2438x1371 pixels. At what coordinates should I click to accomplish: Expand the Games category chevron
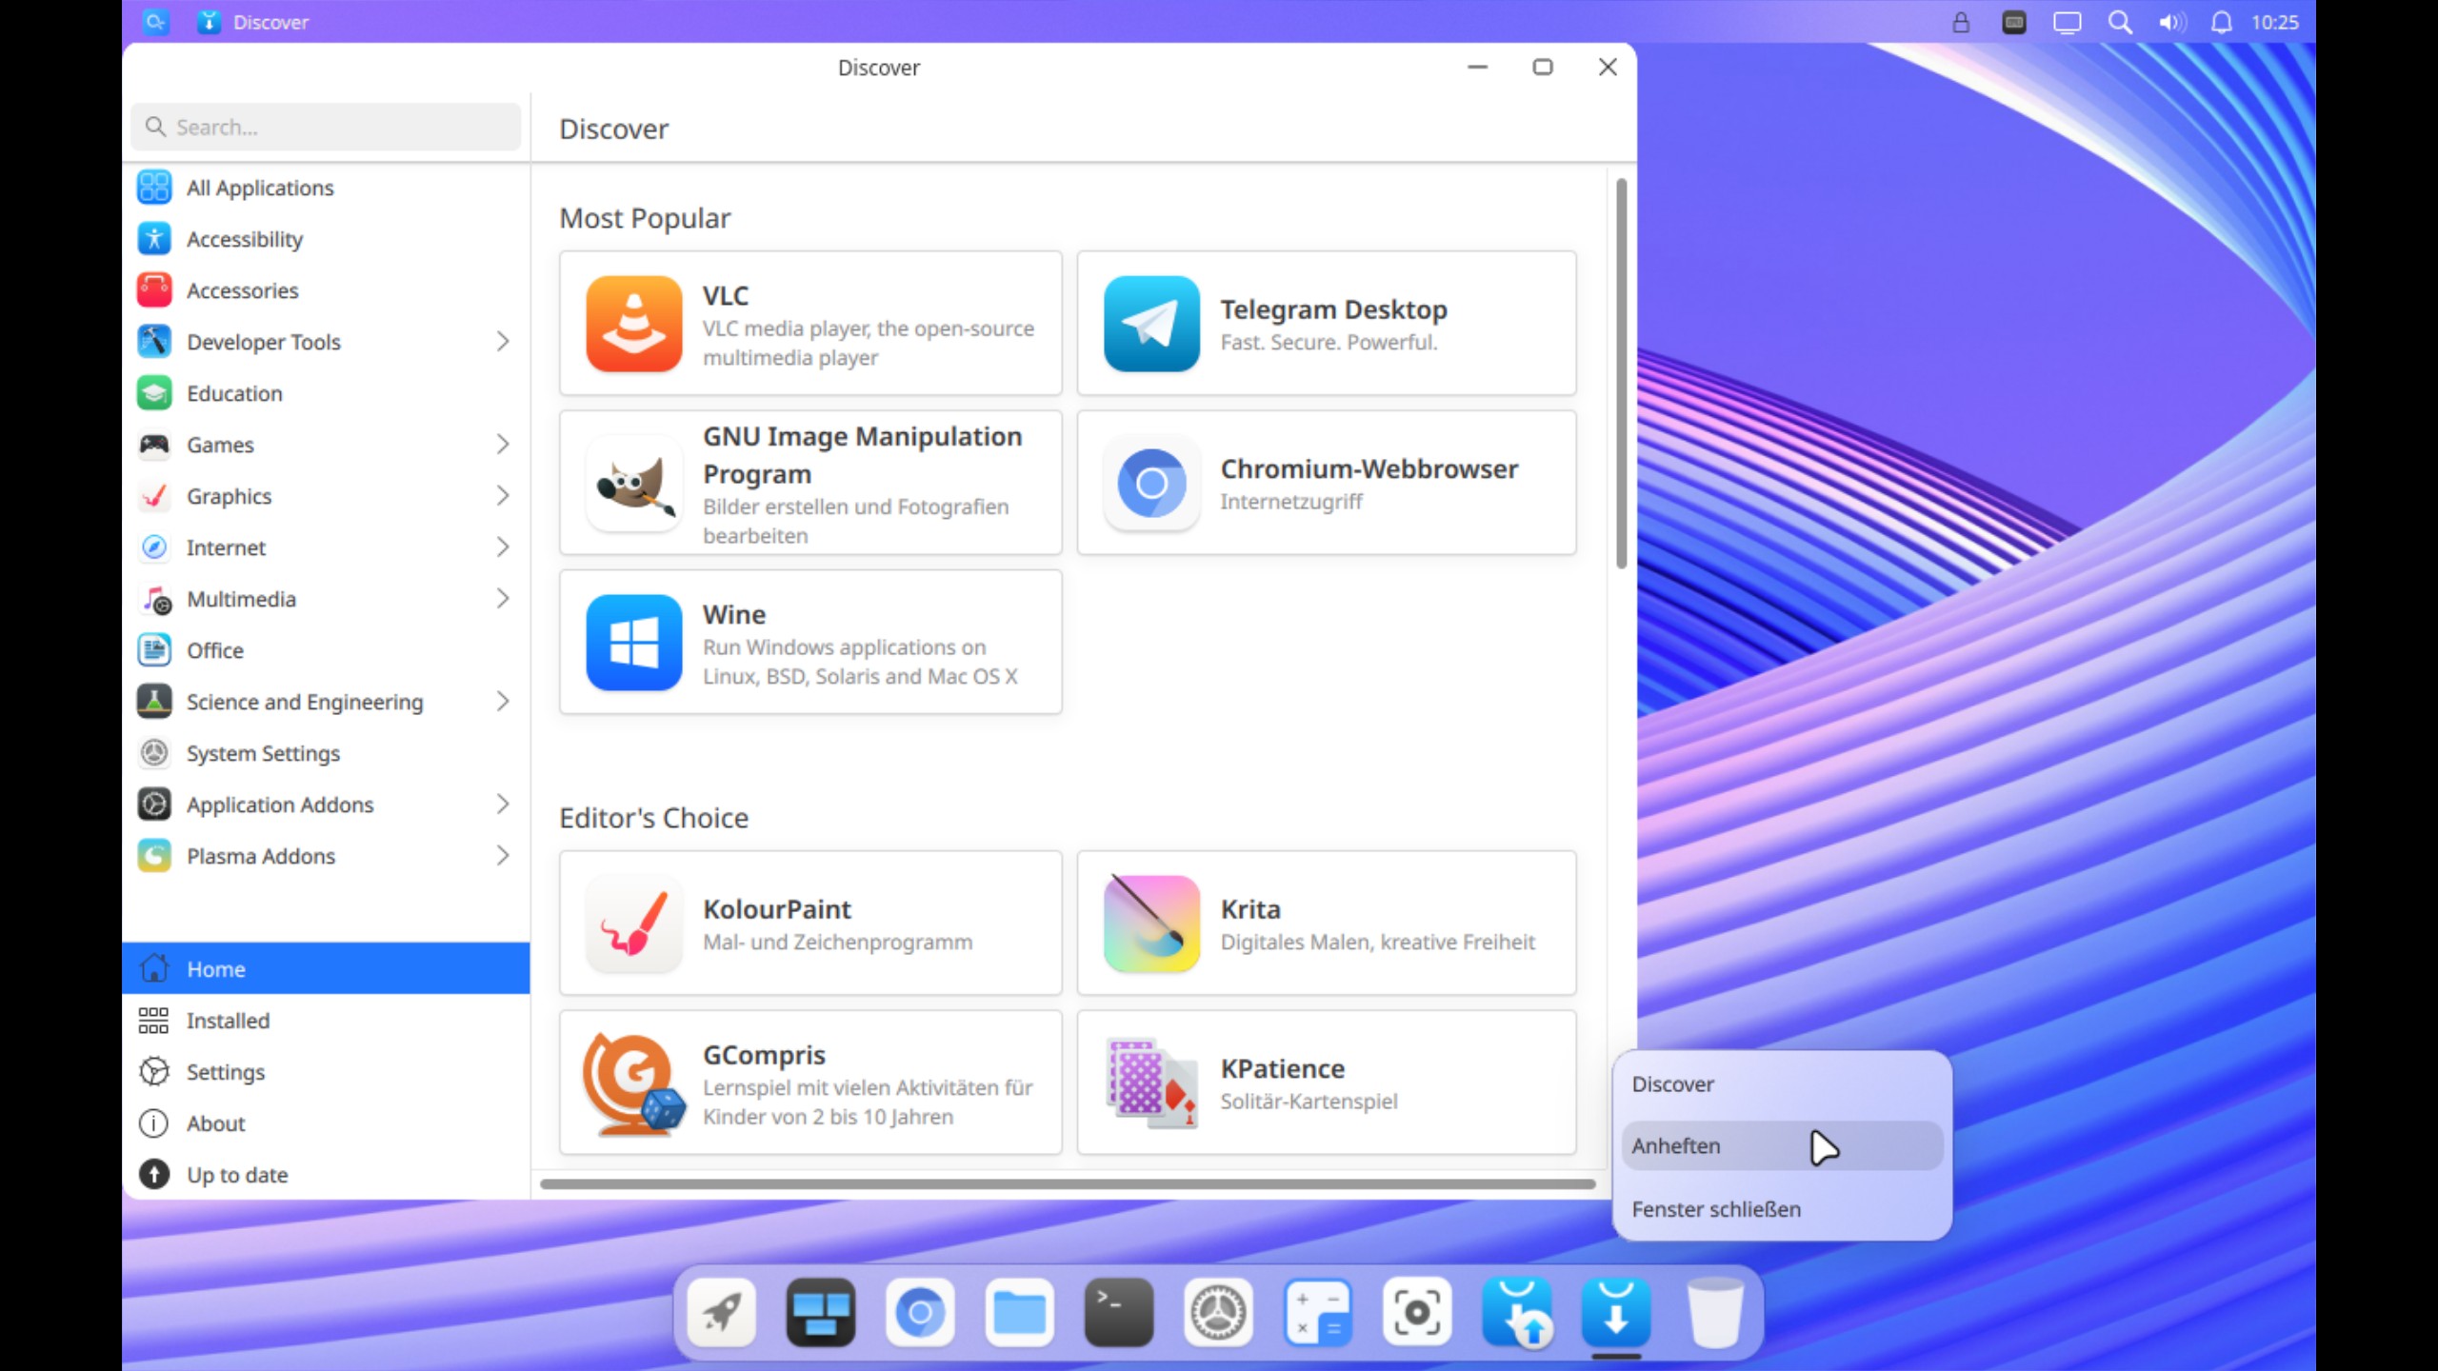point(503,445)
